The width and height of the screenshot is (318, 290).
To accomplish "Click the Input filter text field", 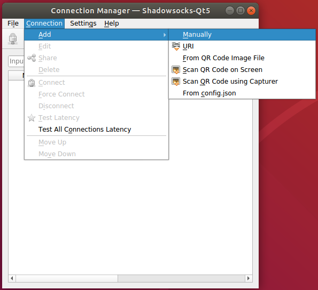I will (16, 61).
